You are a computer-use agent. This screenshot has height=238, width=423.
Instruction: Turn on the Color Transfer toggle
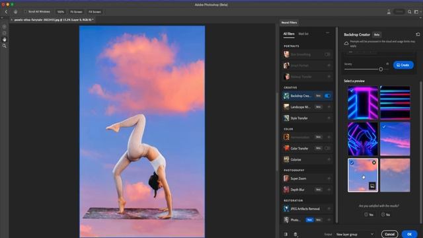tap(327, 148)
